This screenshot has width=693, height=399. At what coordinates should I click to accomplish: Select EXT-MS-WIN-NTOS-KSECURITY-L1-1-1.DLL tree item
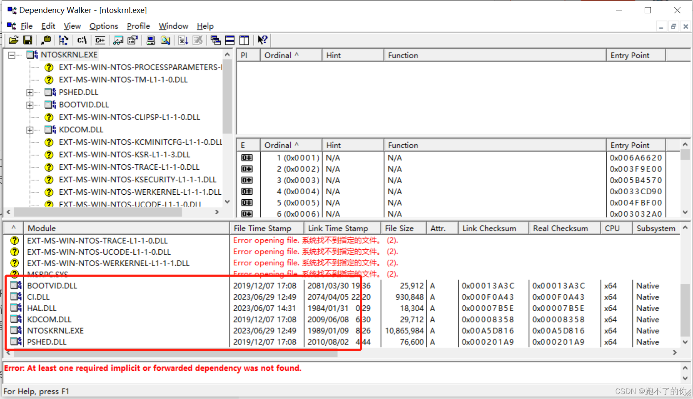[137, 179]
